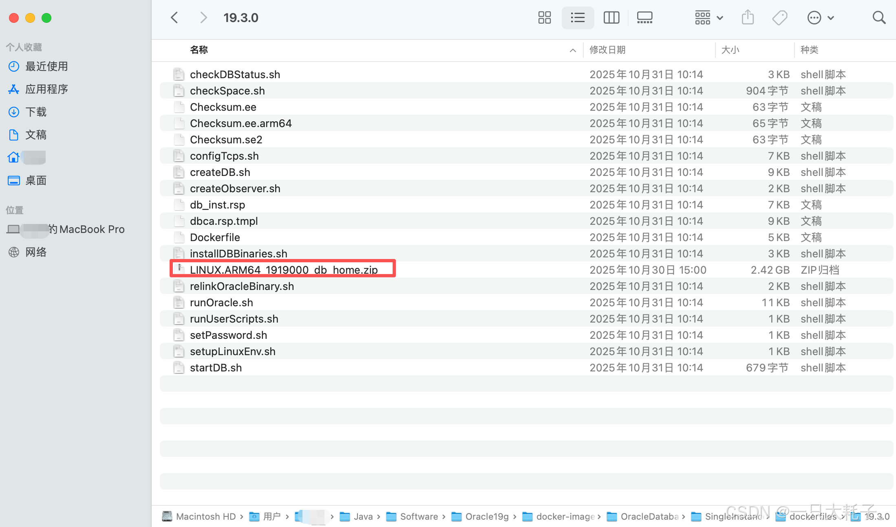Open 下载 folder in sidebar
896x527 pixels.
point(36,112)
